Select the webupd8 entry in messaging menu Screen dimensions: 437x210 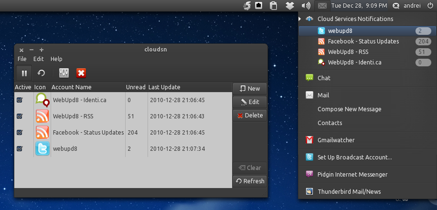367,31
